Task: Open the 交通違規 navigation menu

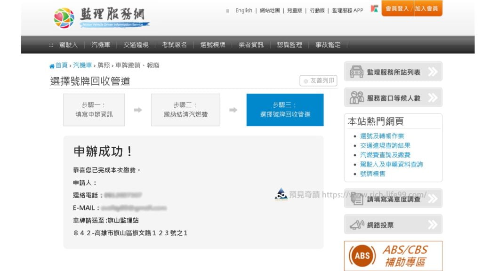Action: (136, 45)
